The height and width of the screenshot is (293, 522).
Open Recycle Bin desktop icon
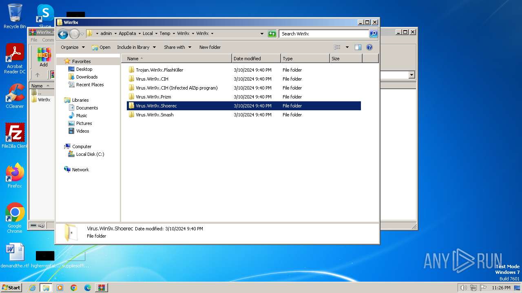click(x=15, y=16)
